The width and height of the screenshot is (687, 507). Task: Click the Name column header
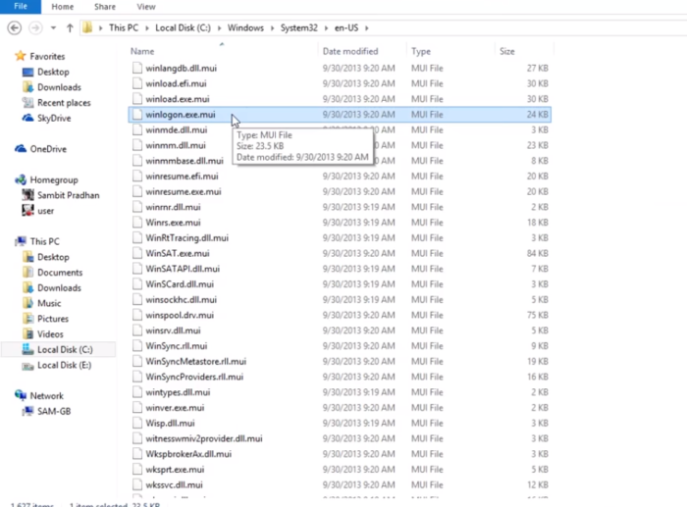143,51
